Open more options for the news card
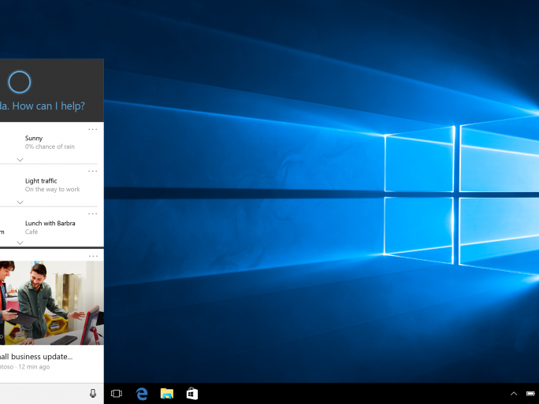539x404 pixels. [x=93, y=256]
